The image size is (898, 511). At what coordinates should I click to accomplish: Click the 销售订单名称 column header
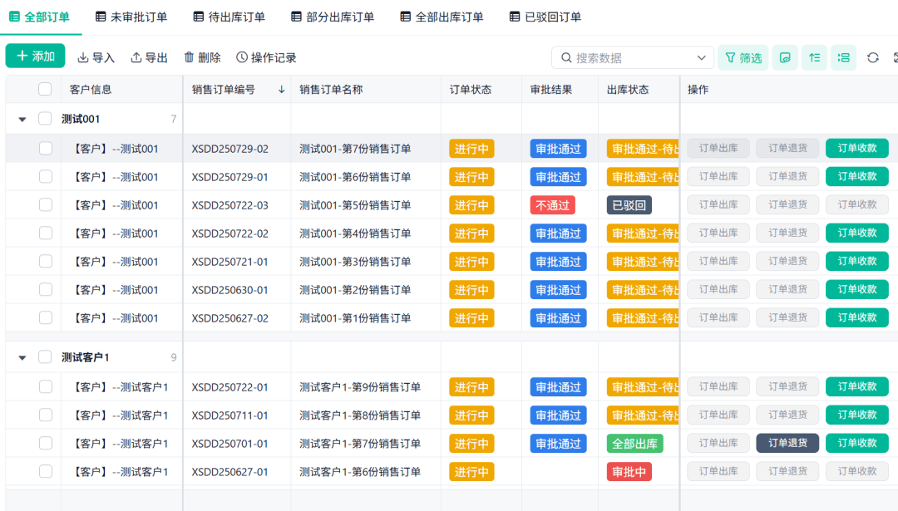(x=331, y=89)
